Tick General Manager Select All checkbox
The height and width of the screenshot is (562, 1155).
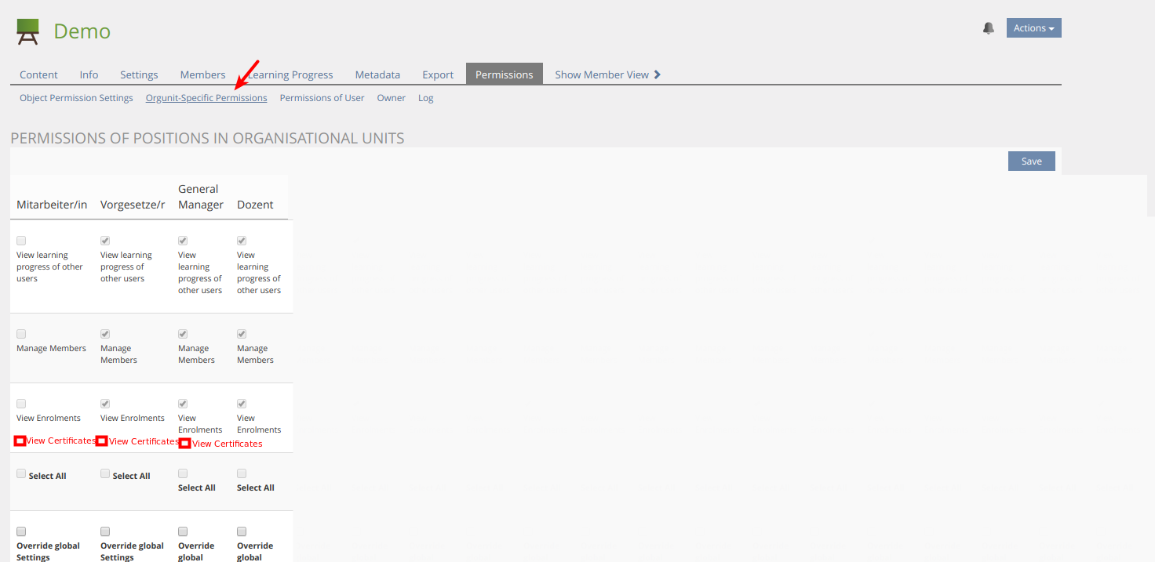coord(183,473)
